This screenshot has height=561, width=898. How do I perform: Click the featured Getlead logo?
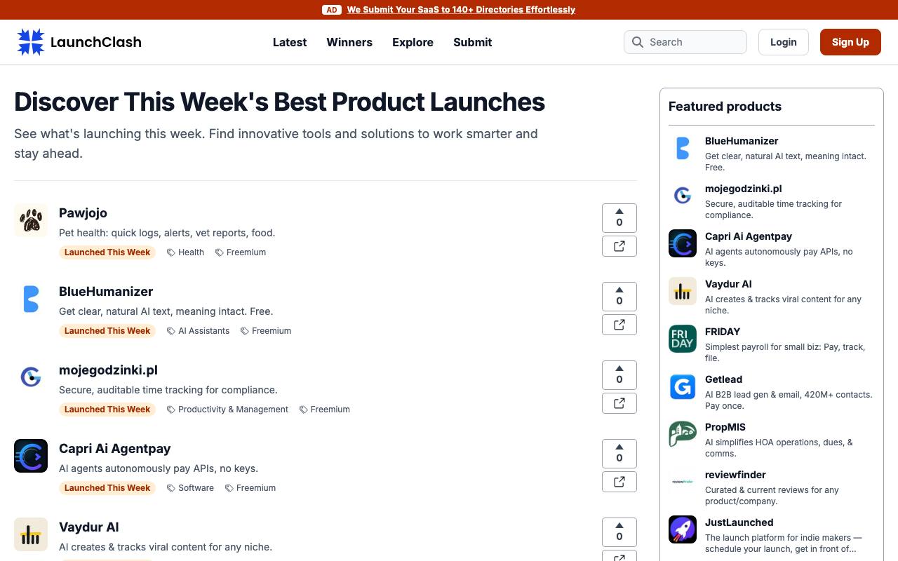coord(683,386)
